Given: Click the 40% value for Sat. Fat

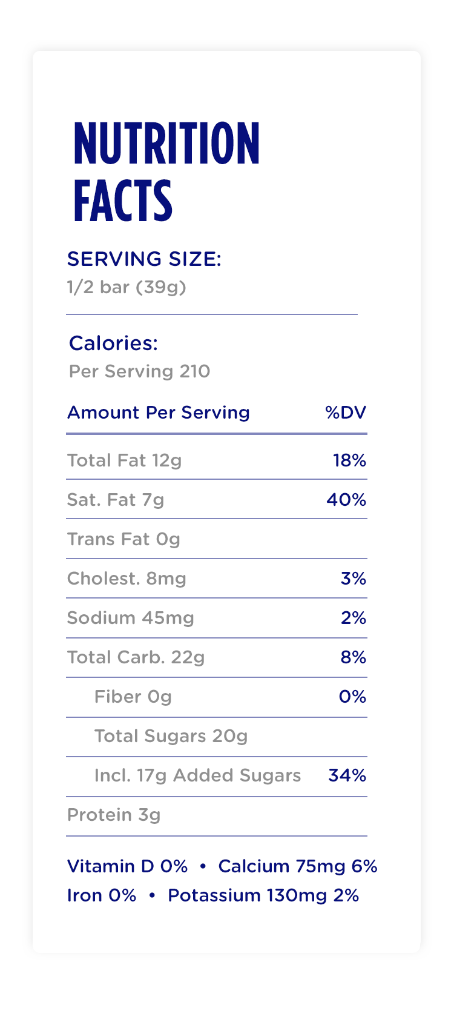Looking at the screenshot, I should click(x=346, y=500).
